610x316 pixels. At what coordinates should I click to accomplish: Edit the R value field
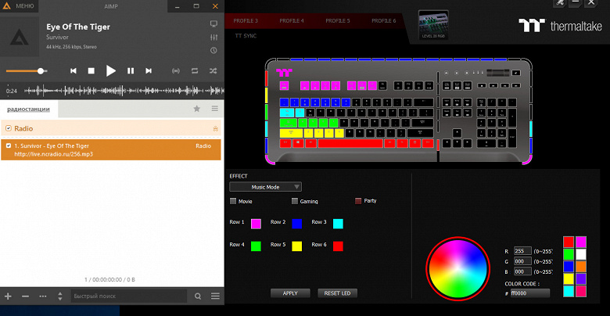click(x=522, y=251)
